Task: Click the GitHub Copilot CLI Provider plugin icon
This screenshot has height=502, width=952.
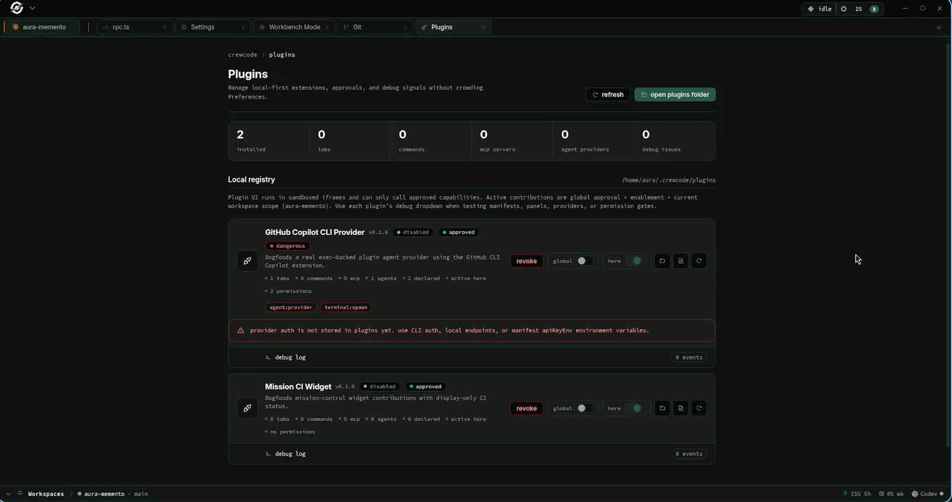Action: pos(247,261)
